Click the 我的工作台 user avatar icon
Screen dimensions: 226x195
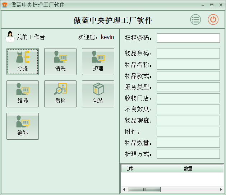[10, 37]
